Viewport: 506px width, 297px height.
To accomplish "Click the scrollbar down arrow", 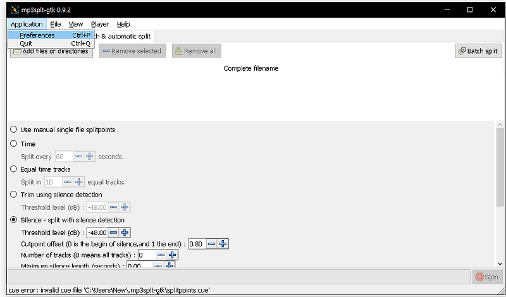I will (x=500, y=264).
